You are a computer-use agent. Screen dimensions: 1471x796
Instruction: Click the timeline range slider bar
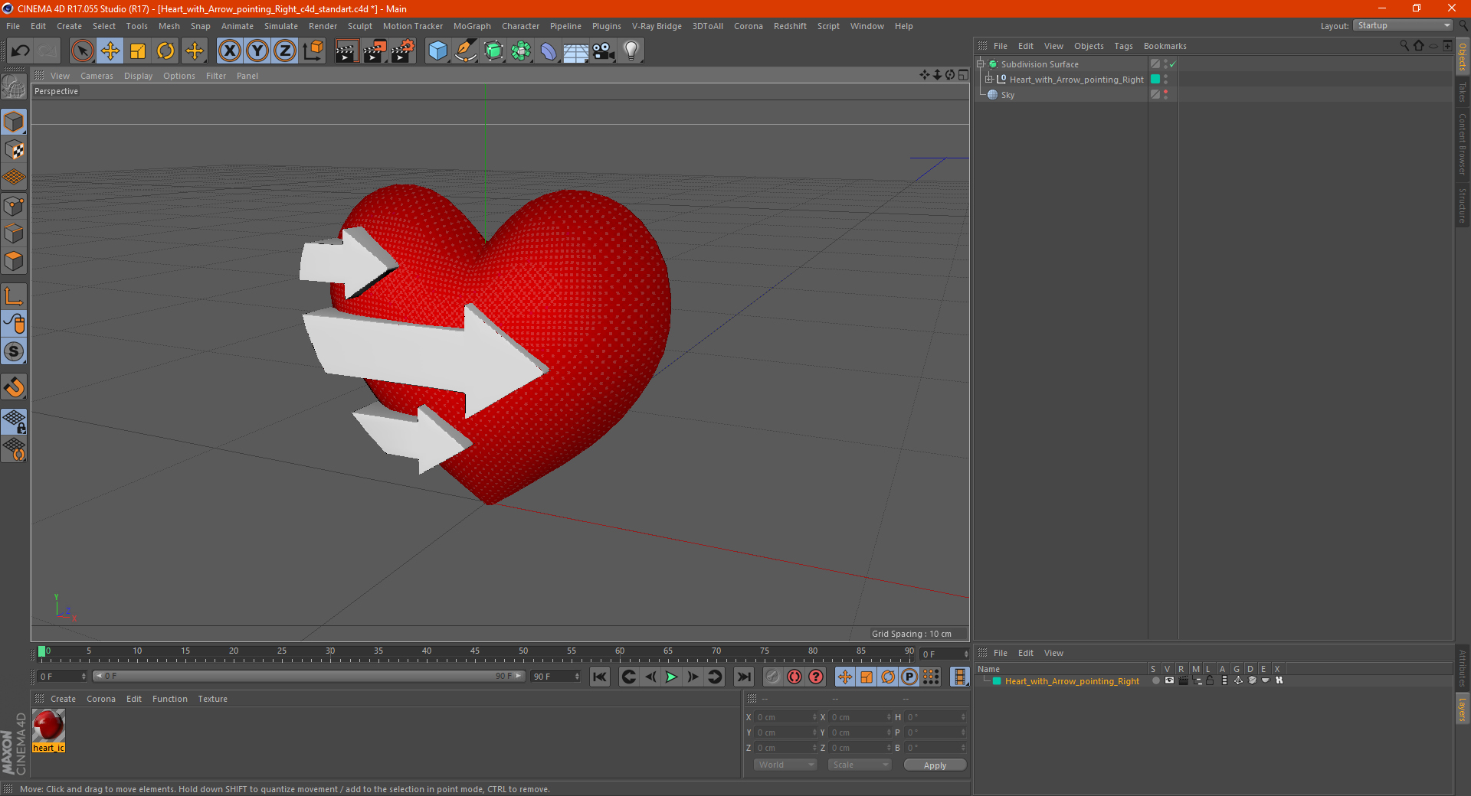point(308,677)
